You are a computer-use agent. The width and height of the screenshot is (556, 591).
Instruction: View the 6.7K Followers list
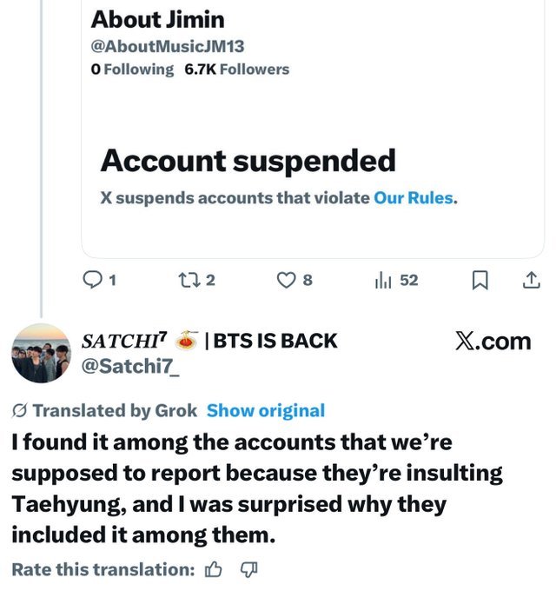click(236, 70)
